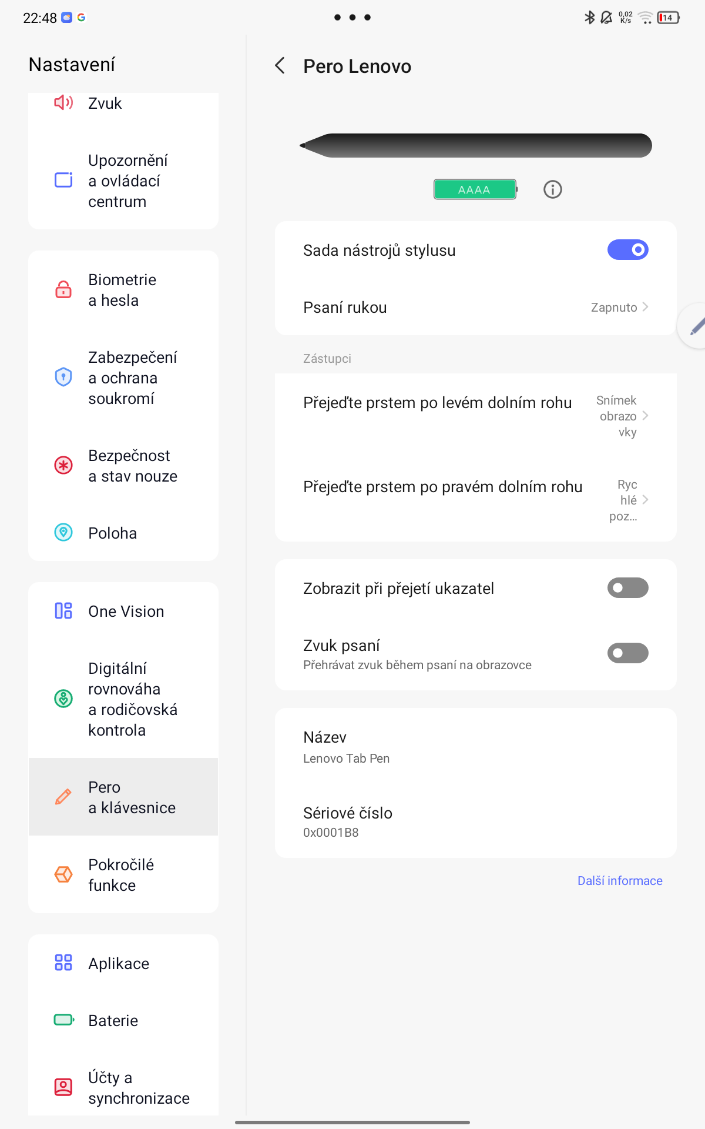Turn on Zvuk psaní toggle
705x1129 pixels.
pos(627,653)
